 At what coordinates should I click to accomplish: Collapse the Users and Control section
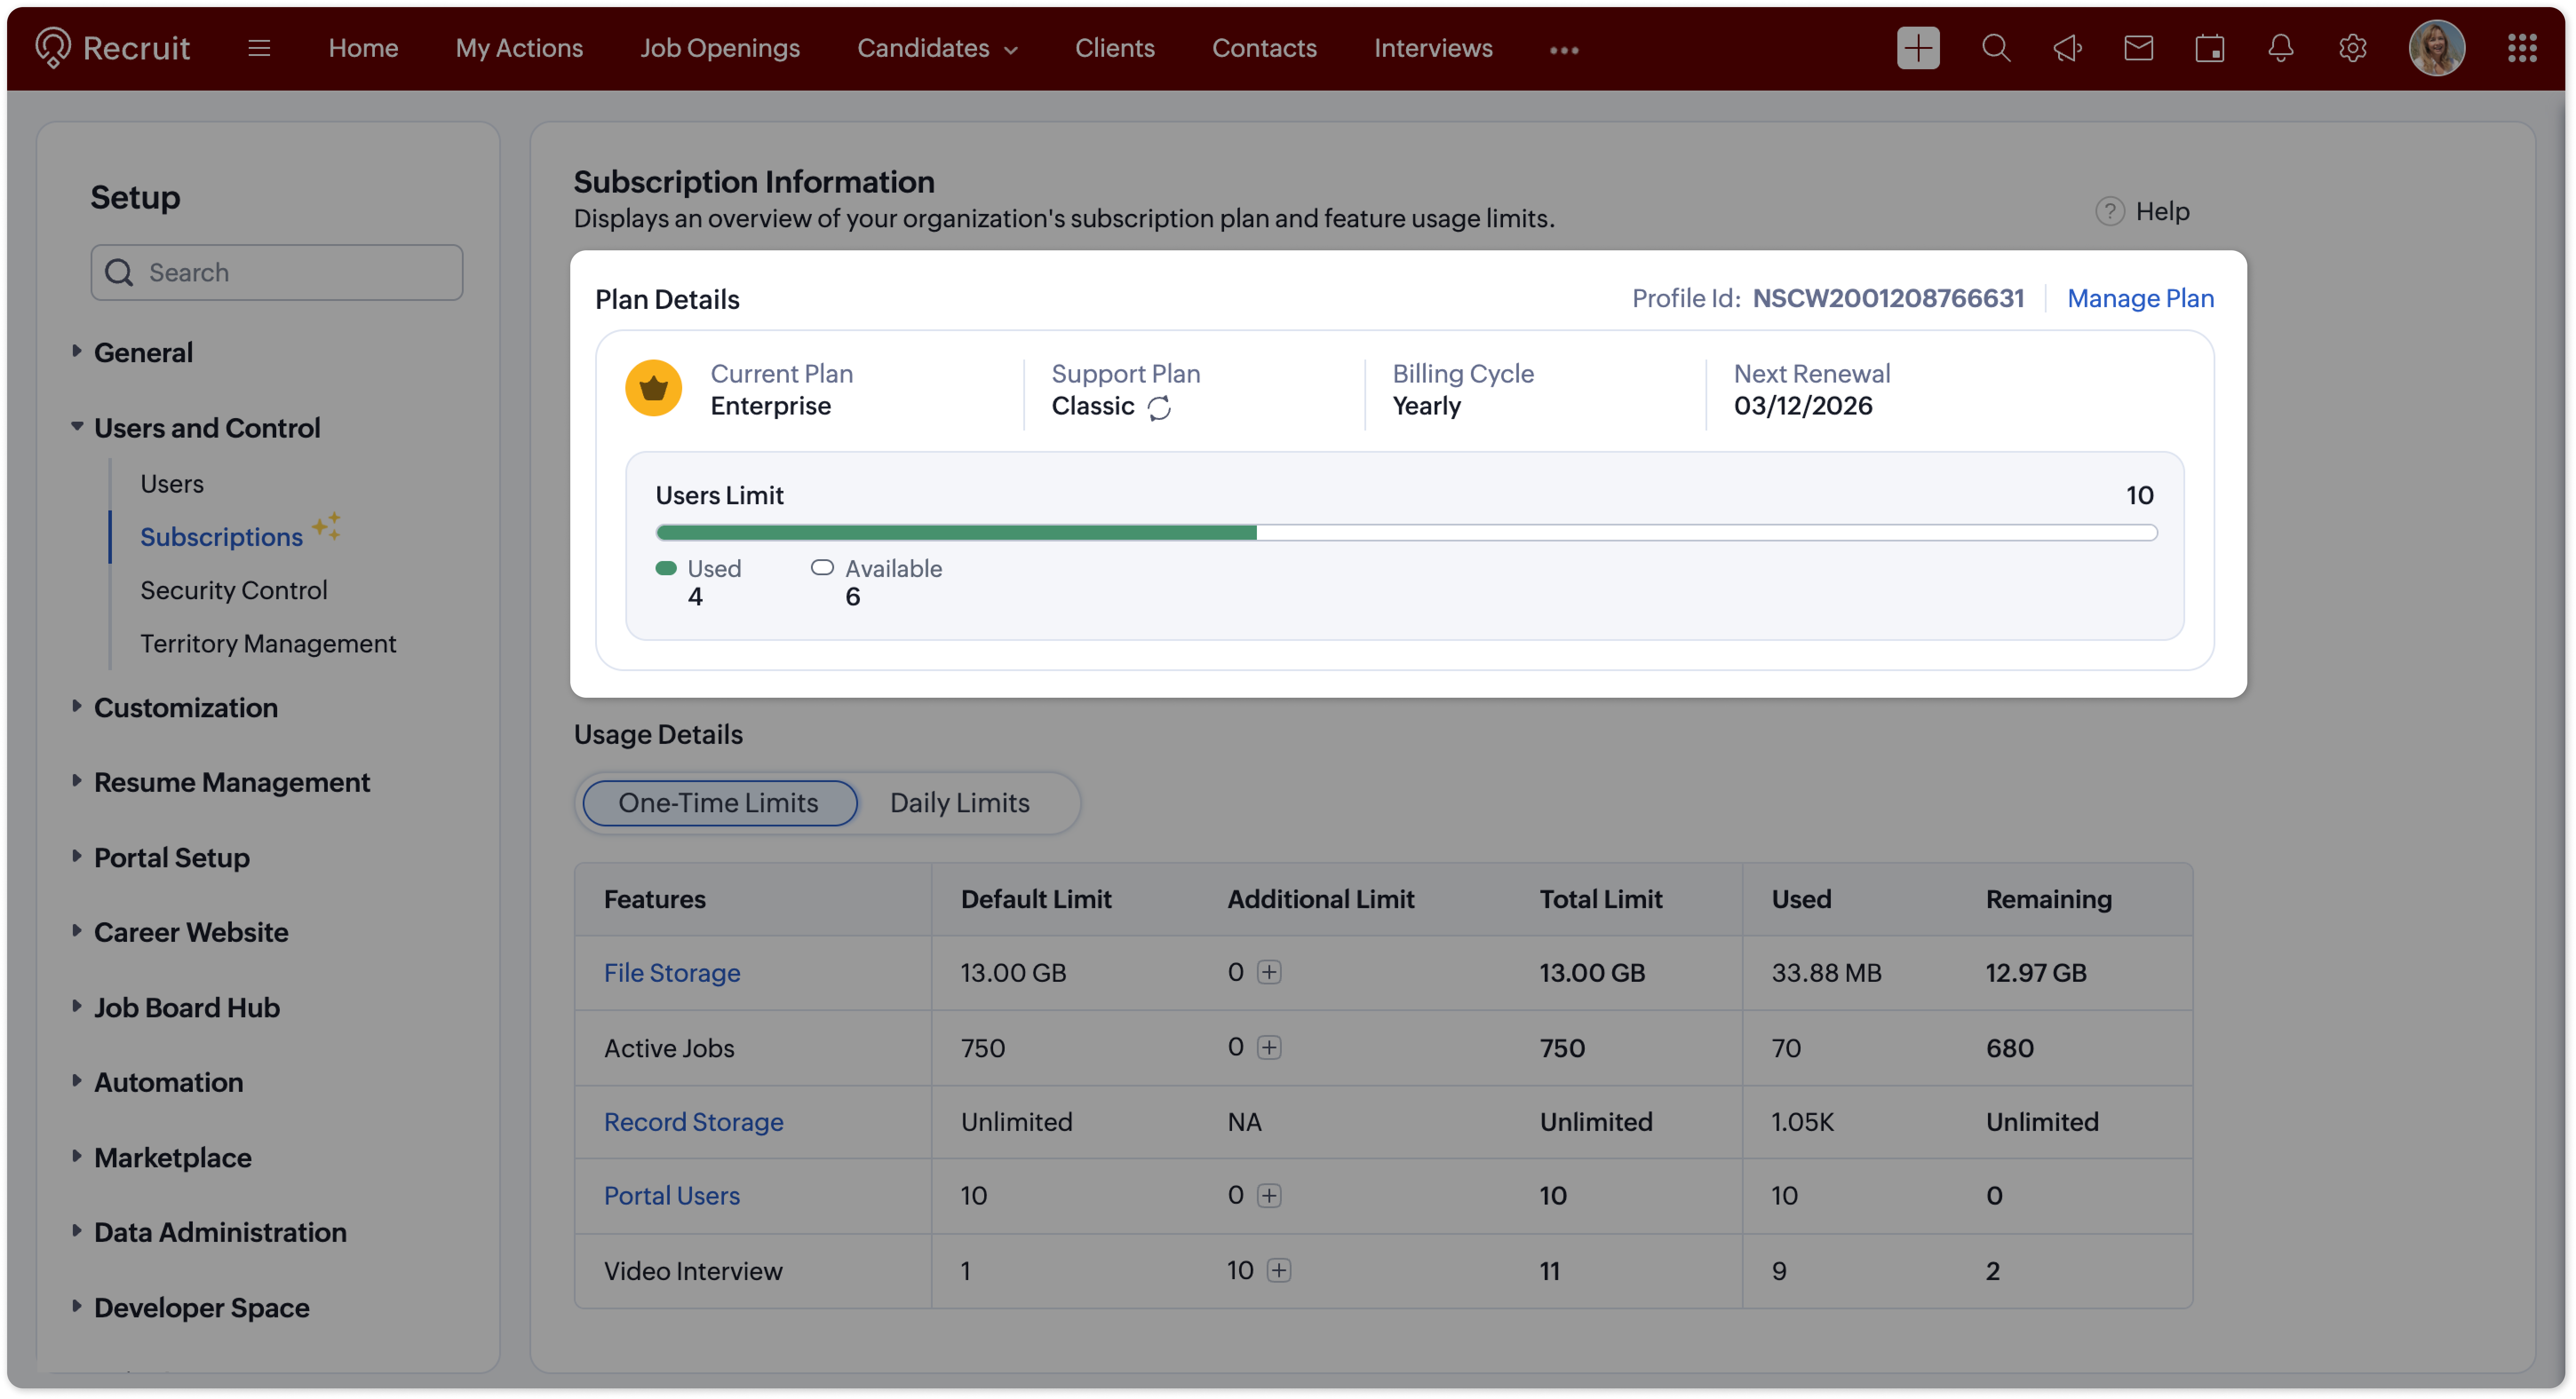point(206,428)
